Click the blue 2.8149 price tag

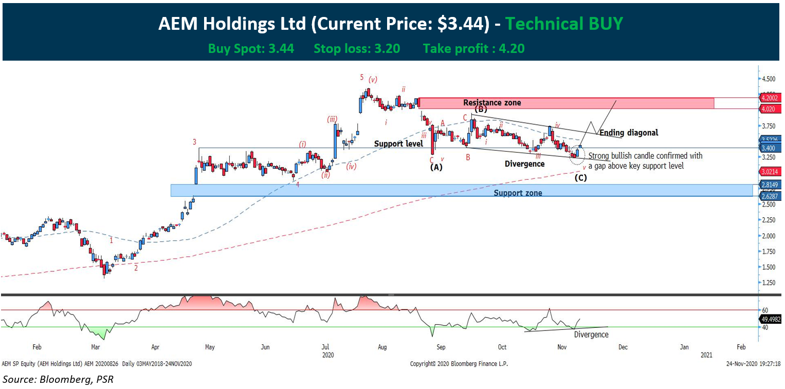(770, 186)
